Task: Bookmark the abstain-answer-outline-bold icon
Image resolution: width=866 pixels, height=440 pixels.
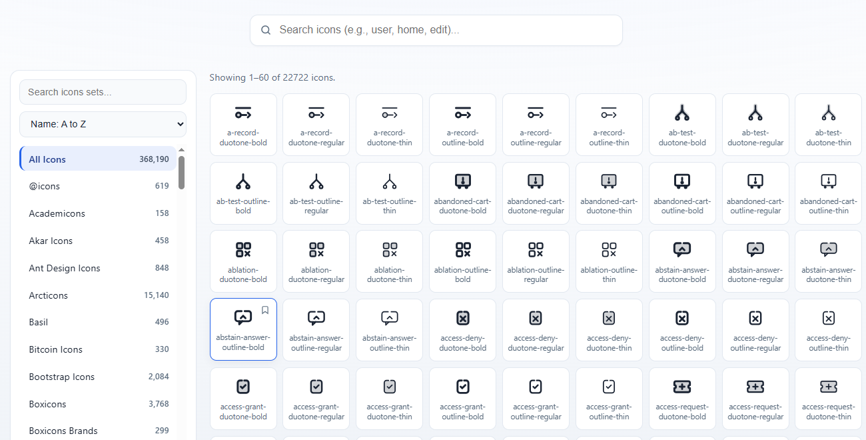Action: coord(265,310)
